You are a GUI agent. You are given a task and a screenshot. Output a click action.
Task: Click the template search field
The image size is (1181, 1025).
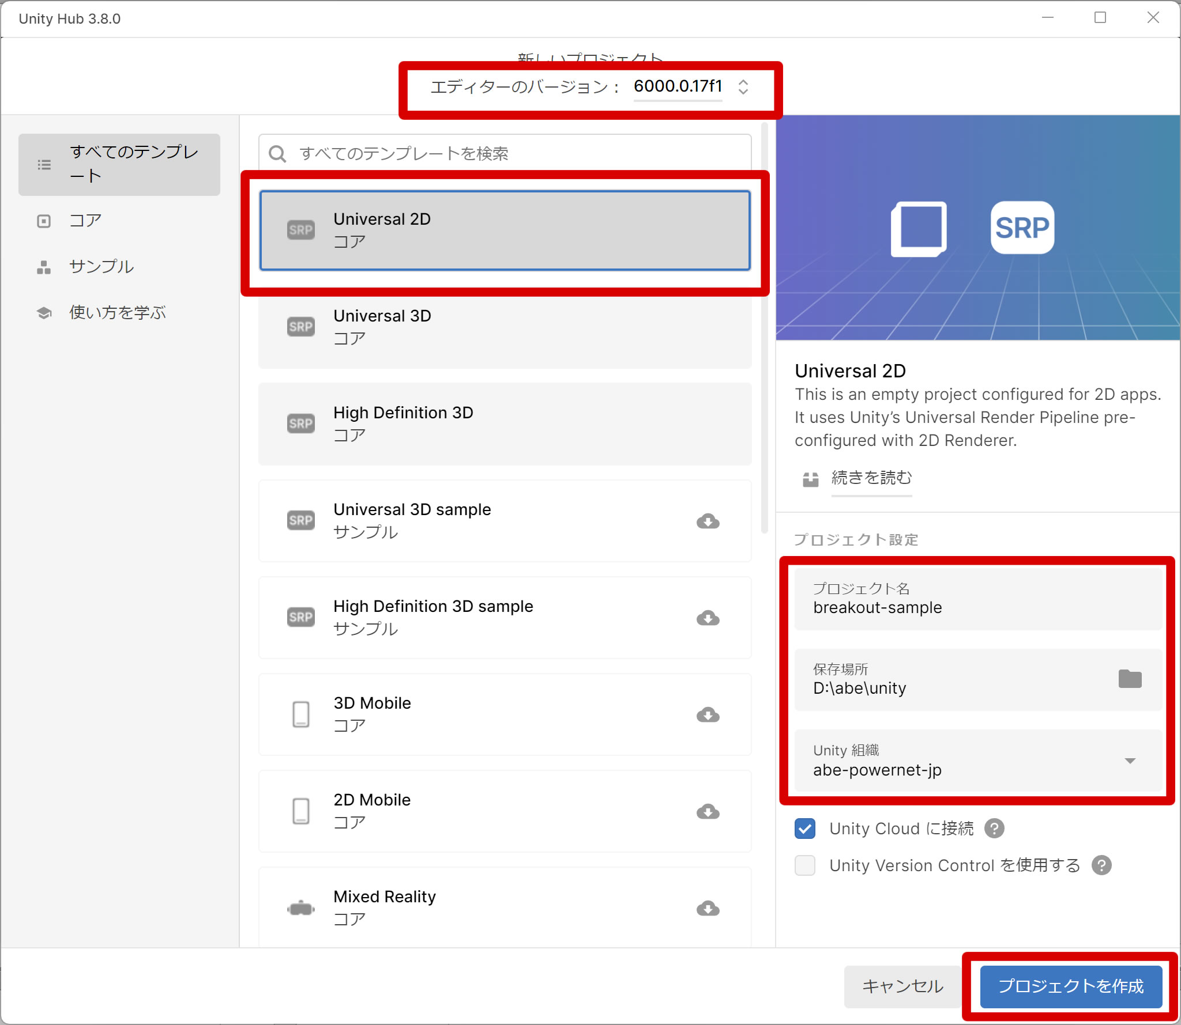(x=505, y=153)
